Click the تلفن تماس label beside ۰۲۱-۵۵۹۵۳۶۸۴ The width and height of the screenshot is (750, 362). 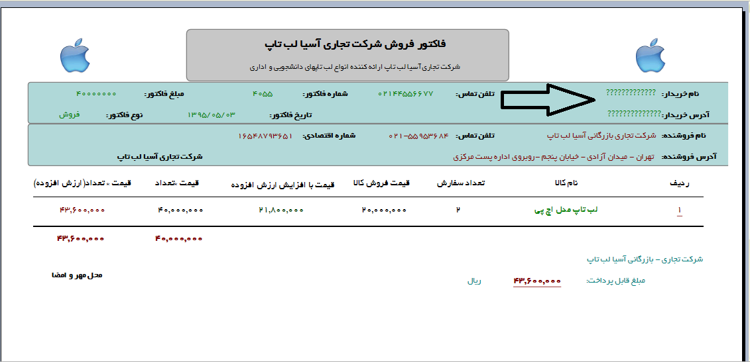tap(475, 136)
